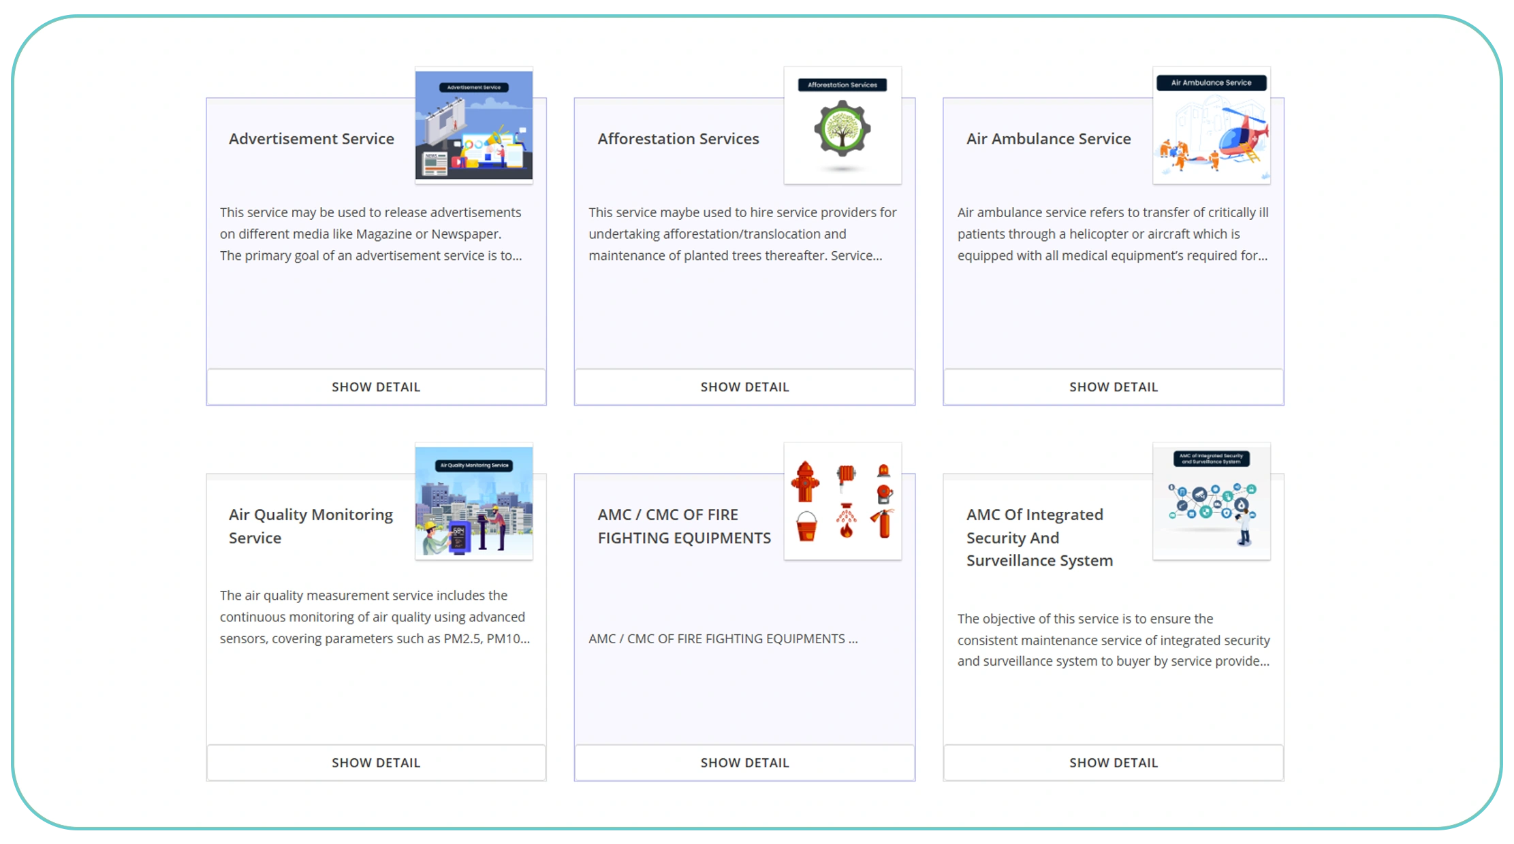Open the Air Ambulance helicopter thumbnail
The height and width of the screenshot is (844, 1514).
(1212, 125)
